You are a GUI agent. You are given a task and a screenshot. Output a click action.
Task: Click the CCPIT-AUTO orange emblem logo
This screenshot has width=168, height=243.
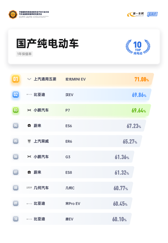pos(13,14)
